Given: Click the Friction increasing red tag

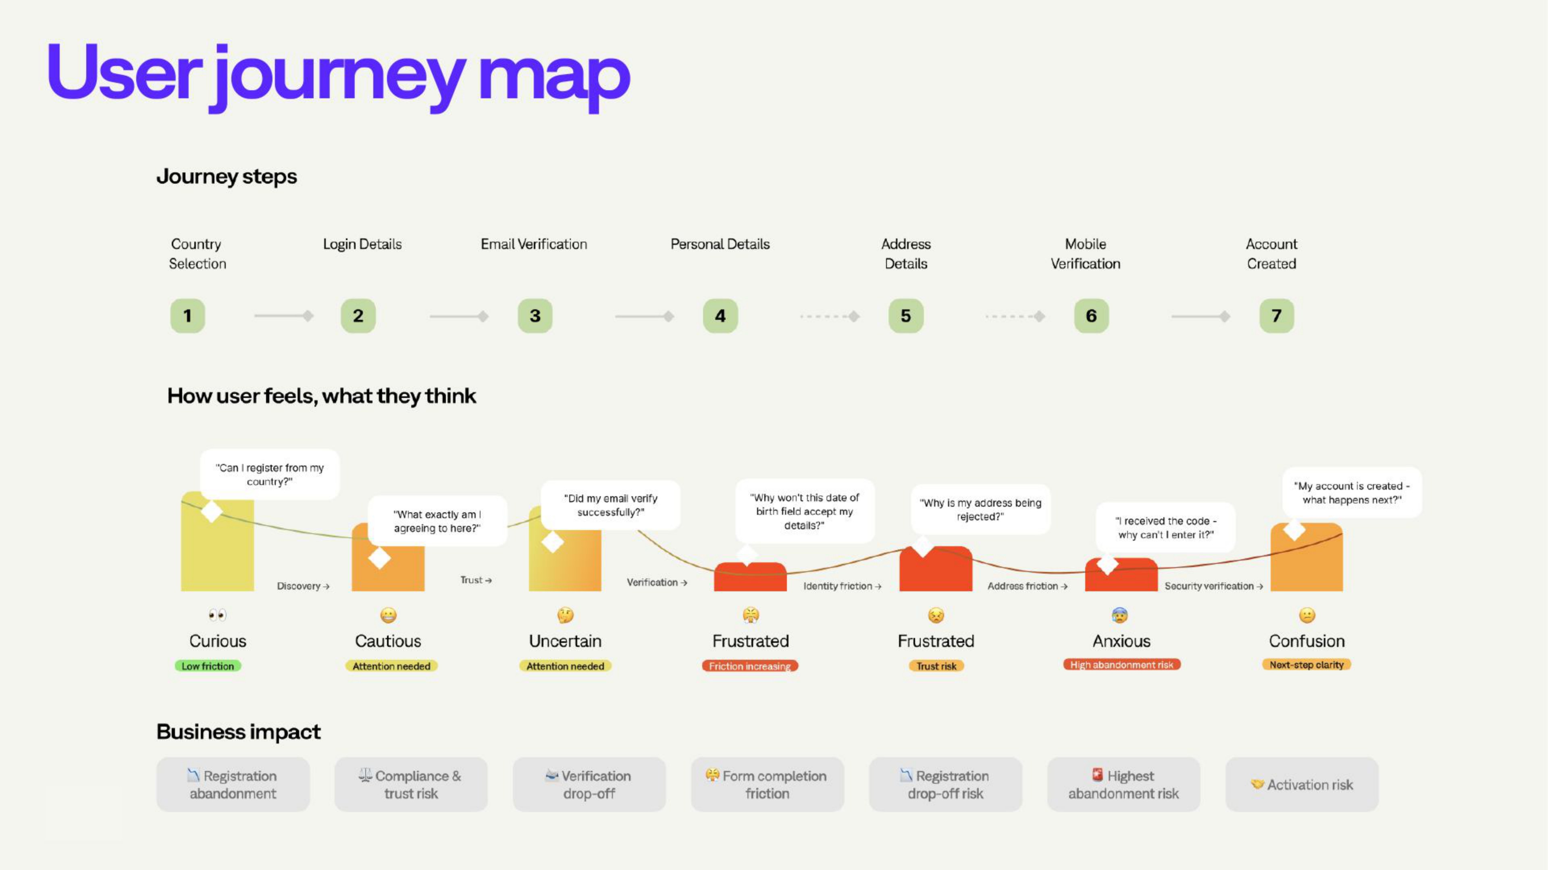Looking at the screenshot, I should (750, 666).
